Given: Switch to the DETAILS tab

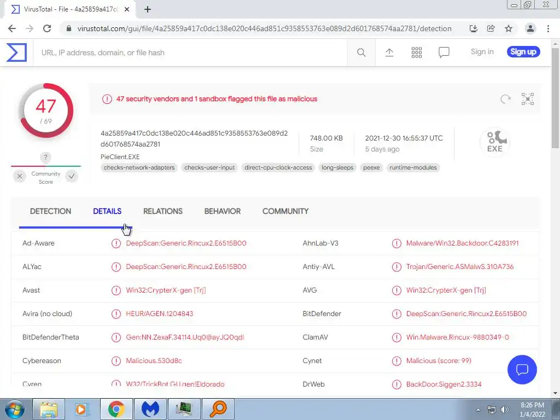Looking at the screenshot, I should coord(107,211).
